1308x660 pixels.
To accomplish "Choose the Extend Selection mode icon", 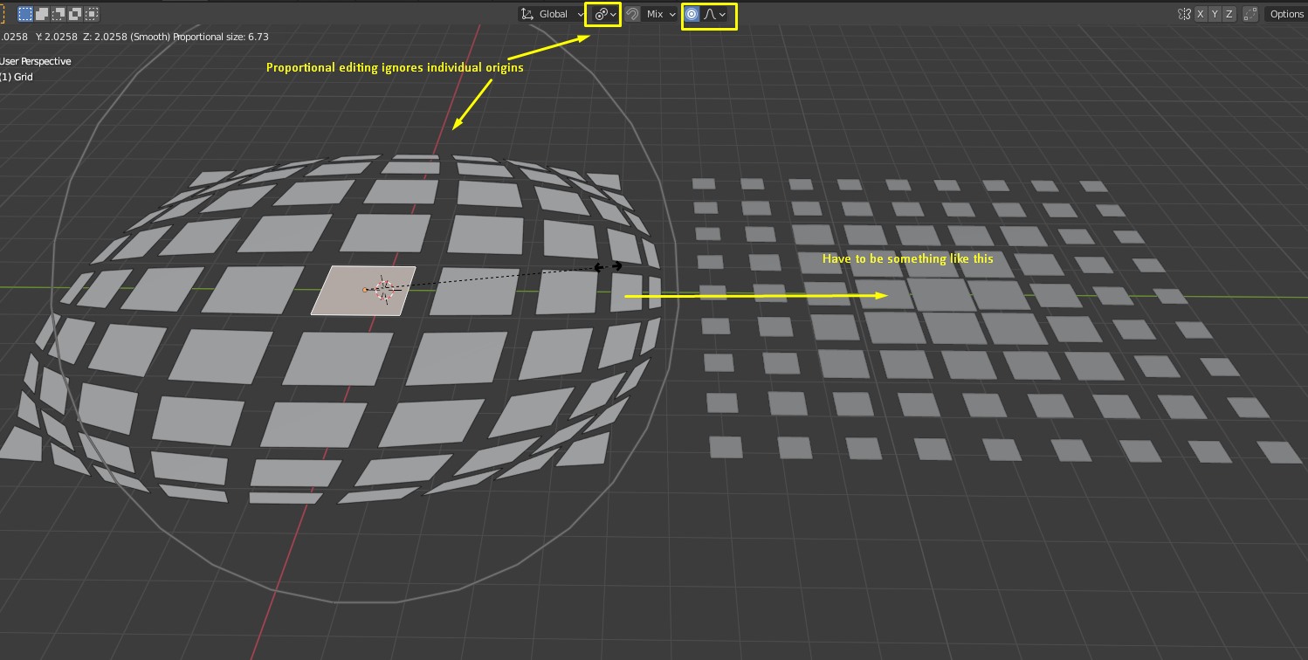I will (42, 14).
